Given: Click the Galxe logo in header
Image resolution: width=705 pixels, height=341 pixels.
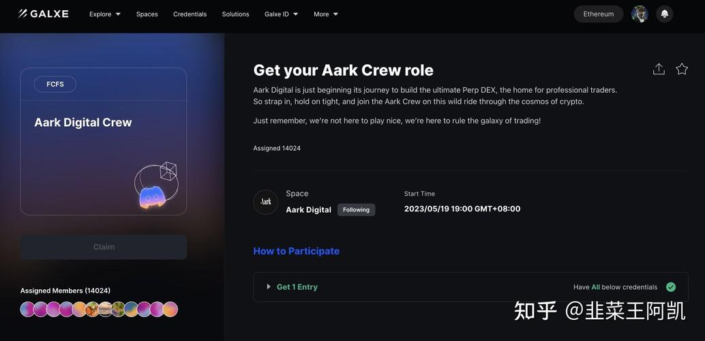Looking at the screenshot, I should click(x=43, y=14).
